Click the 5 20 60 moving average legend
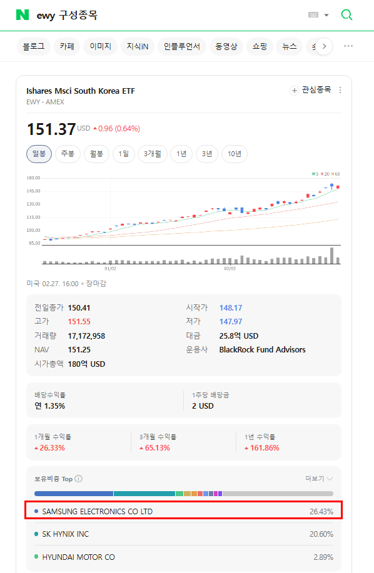This screenshot has width=374, height=573. [x=326, y=174]
